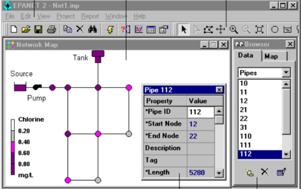Delete selected item with Browser X button
Viewport: 301px width, 189px height.
(x=265, y=172)
